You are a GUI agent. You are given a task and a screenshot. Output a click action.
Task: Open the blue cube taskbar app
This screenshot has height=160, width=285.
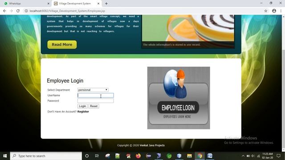click(x=179, y=156)
